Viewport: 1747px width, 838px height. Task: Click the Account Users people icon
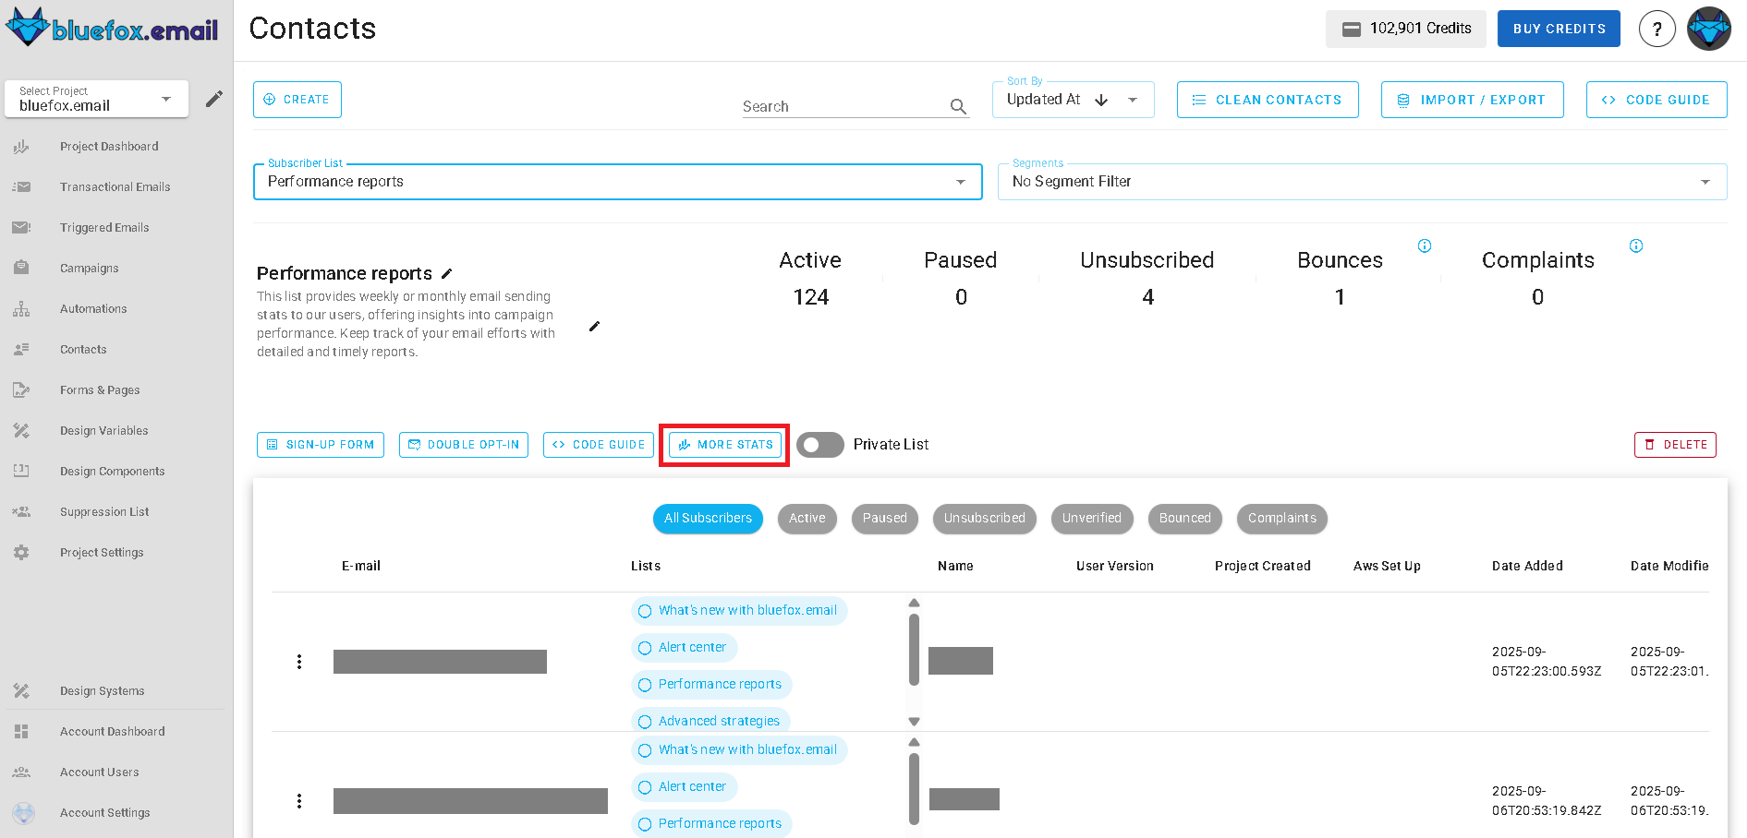[x=21, y=772]
